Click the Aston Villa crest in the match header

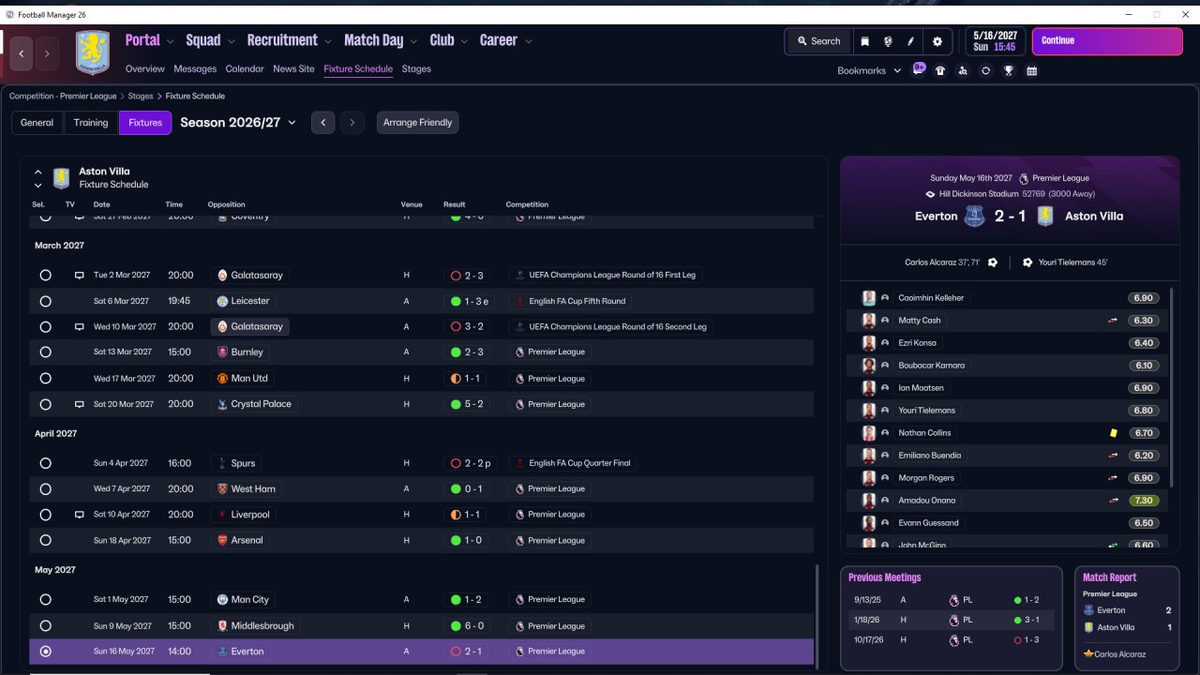(1046, 216)
